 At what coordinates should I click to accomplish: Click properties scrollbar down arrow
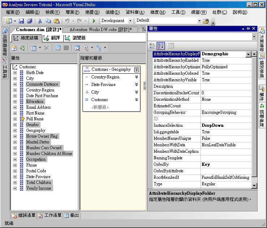point(254,185)
